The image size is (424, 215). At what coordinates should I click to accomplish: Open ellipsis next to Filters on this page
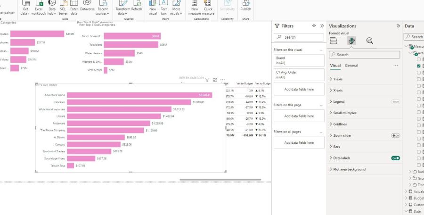pyautogui.click(x=321, y=105)
